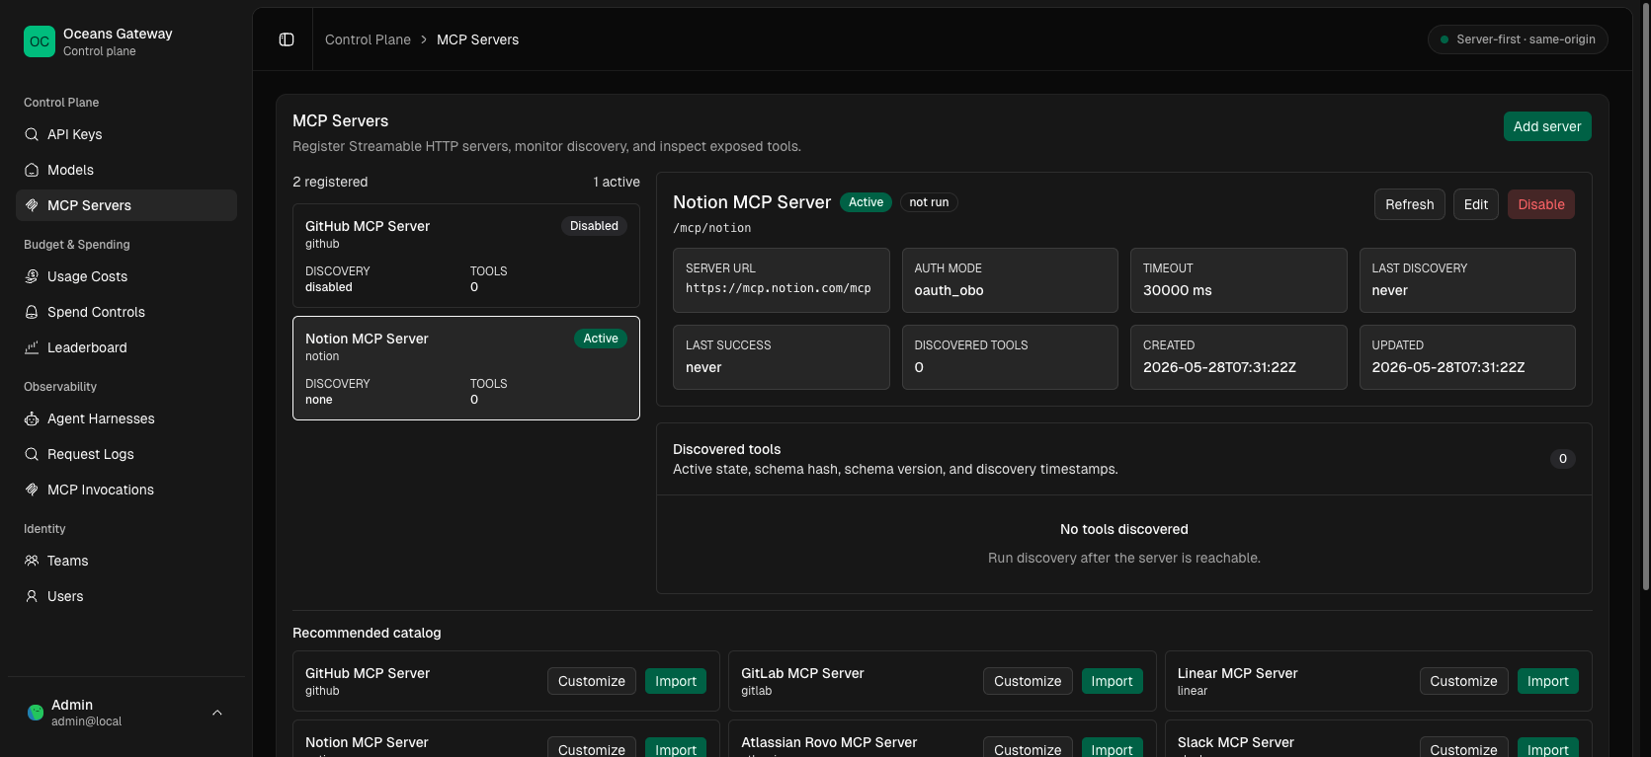Customize GitLab MCP Server
The height and width of the screenshot is (757, 1651).
[x=1028, y=681]
